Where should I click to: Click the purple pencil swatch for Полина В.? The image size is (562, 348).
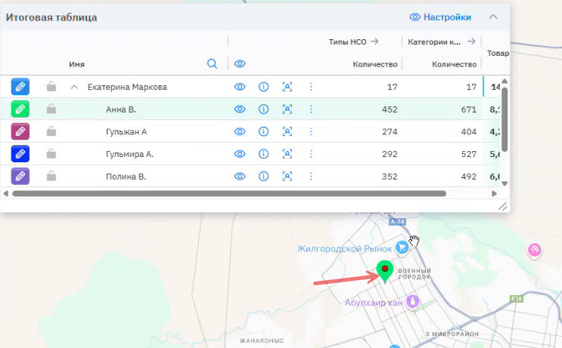pos(20,177)
